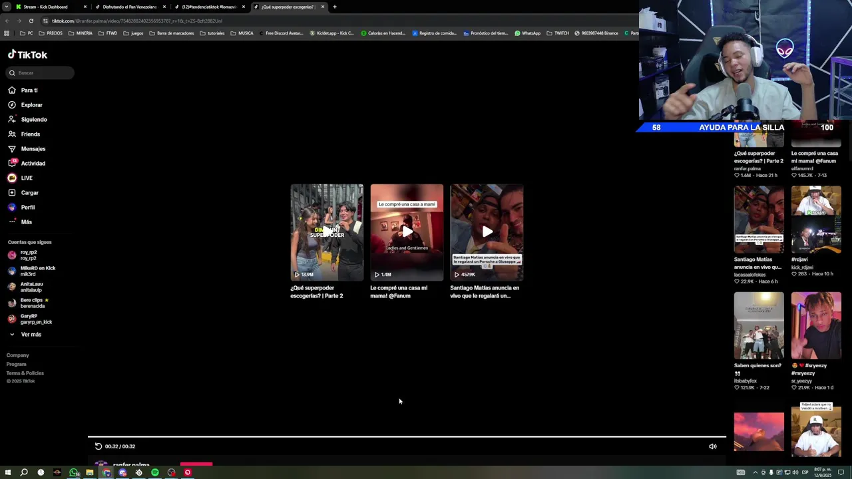Image resolution: width=852 pixels, height=479 pixels.
Task: Play Le compré una casa mi mama thumbnail
Action: [407, 232]
